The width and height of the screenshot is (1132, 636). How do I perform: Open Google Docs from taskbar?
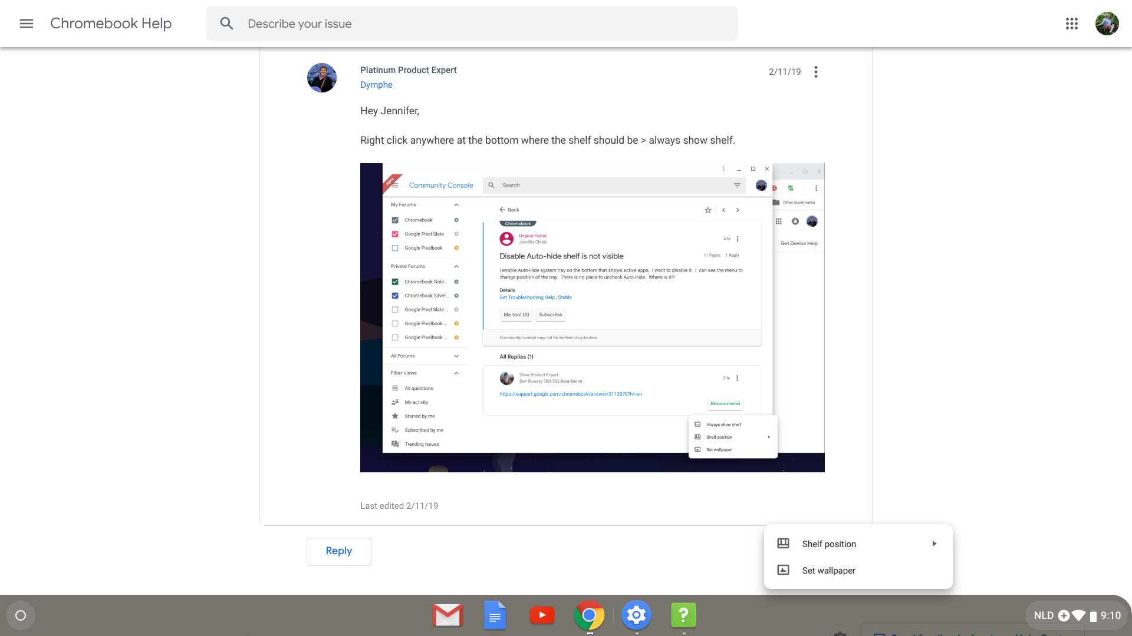coord(495,615)
